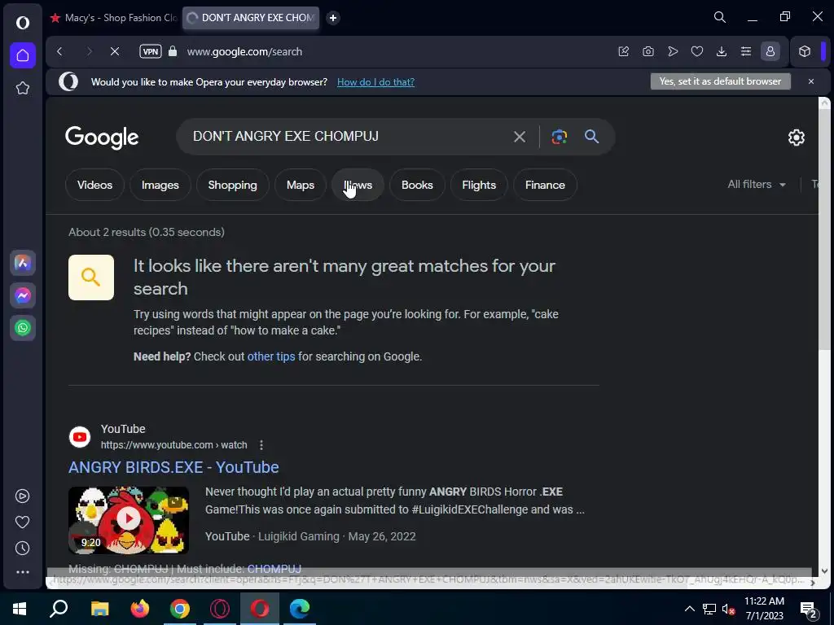Filter results by Finance
Image resolution: width=834 pixels, height=625 pixels.
(x=545, y=185)
